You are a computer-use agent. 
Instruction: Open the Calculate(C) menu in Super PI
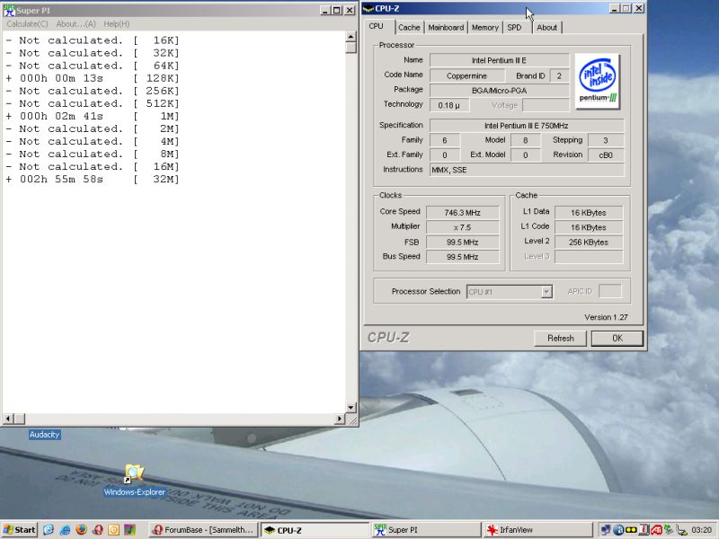pyautogui.click(x=27, y=24)
